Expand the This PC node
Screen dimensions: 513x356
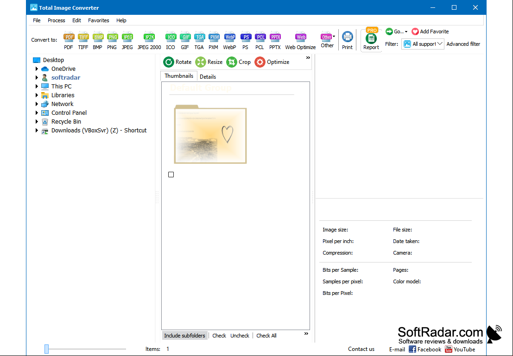tap(37, 87)
